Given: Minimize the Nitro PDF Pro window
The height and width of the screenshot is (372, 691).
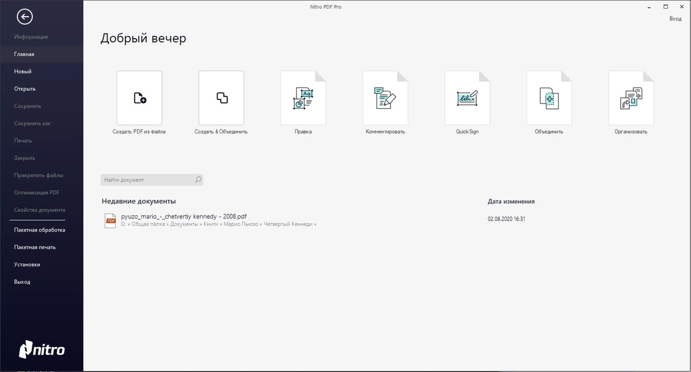Looking at the screenshot, I should 650,6.
